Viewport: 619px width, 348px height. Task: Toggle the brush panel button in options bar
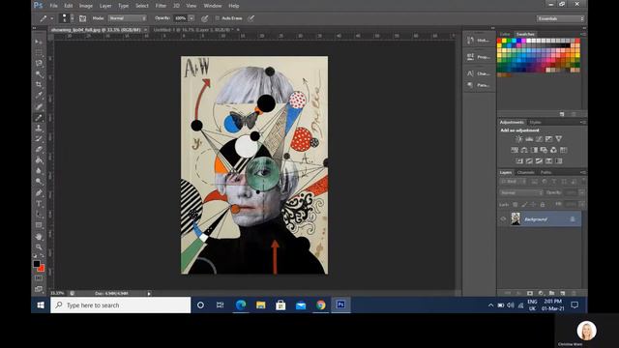[82, 18]
